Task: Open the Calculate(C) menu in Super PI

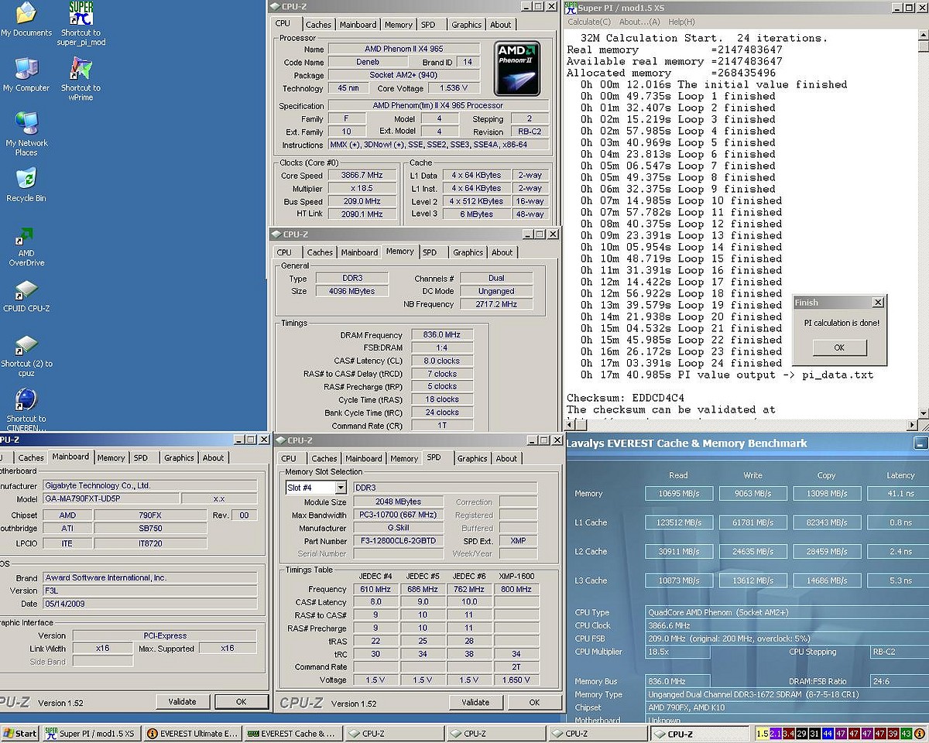Action: pos(589,22)
